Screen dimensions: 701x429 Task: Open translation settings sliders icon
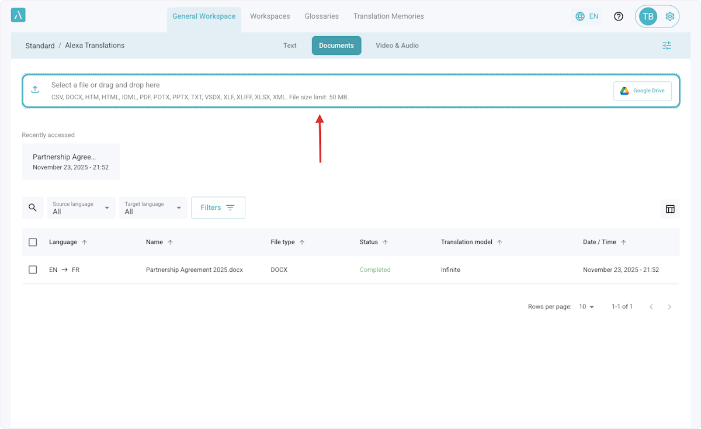coord(667,46)
